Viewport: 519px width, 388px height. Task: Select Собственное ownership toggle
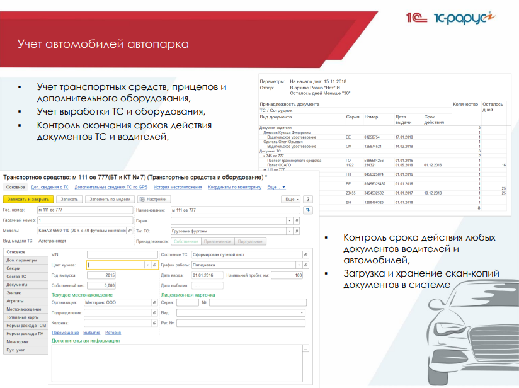(186, 241)
